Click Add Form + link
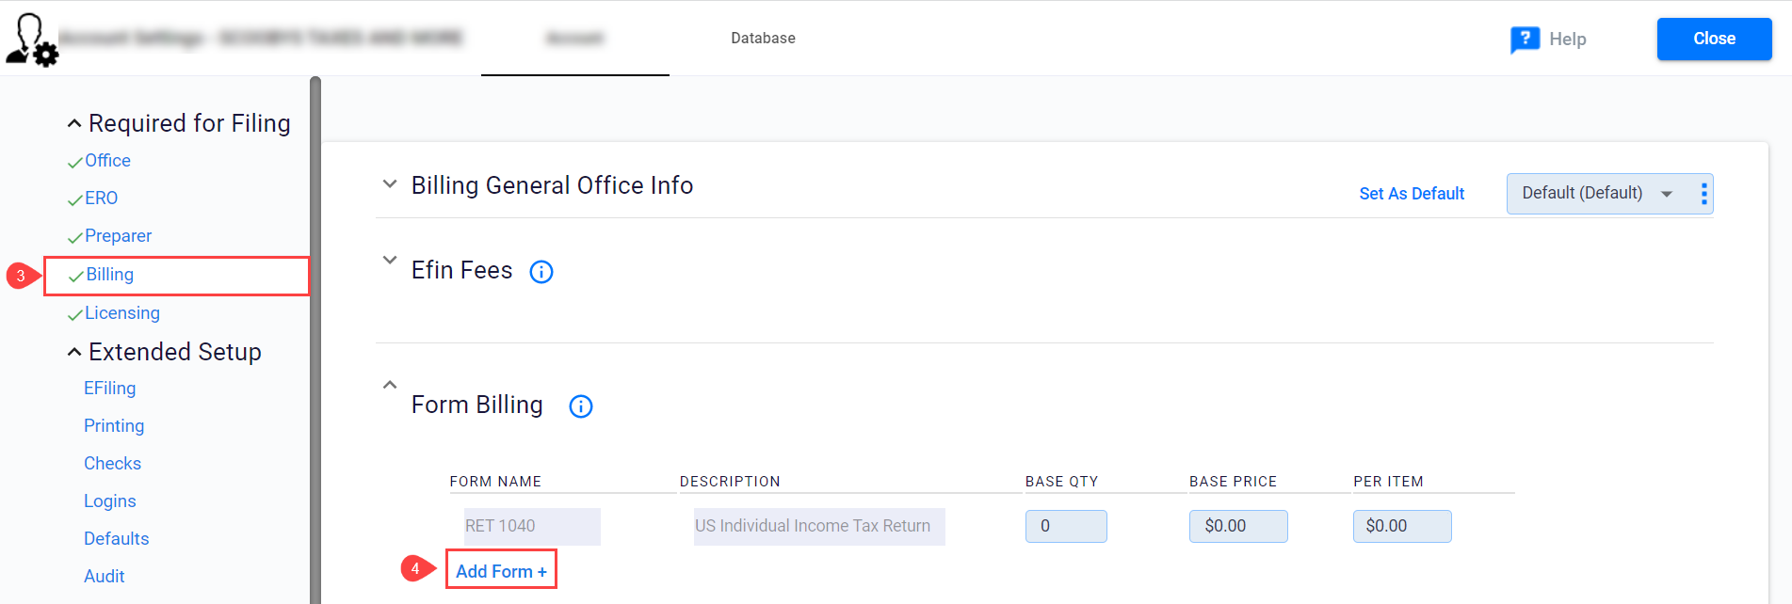The height and width of the screenshot is (604, 1792). tap(501, 571)
